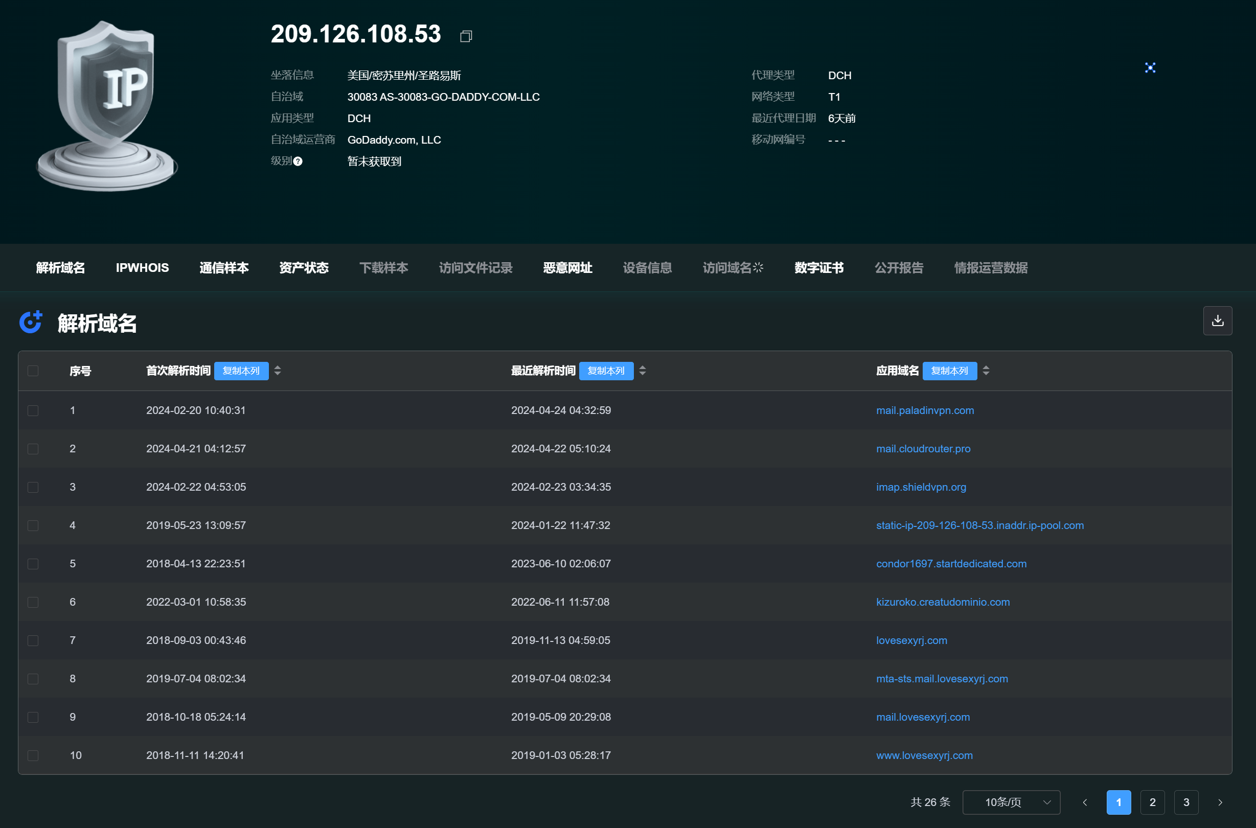Check row 2 mail.cloudrouter.pro checkbox
The width and height of the screenshot is (1256, 828).
33,449
